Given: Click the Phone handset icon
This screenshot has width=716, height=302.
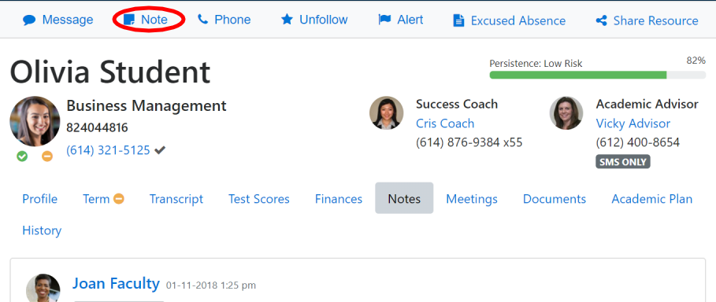Looking at the screenshot, I should point(202,20).
